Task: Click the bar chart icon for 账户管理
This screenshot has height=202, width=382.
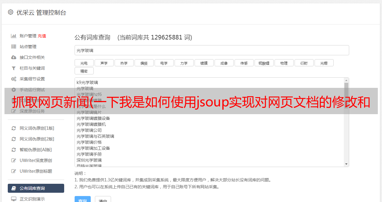Action: tap(14, 36)
